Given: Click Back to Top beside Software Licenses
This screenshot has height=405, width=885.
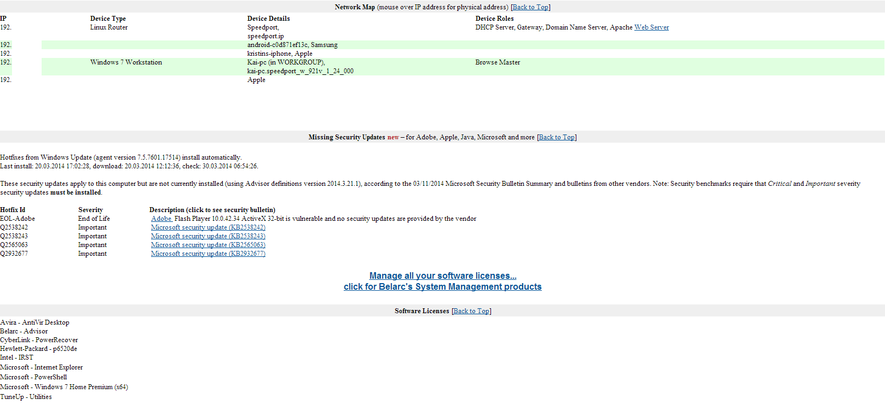Looking at the screenshot, I should pos(471,311).
